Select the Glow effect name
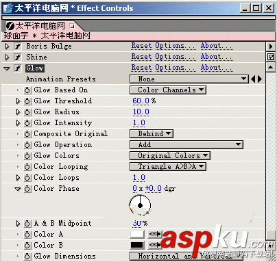Screen dimensions: 277x262 pos(35,68)
